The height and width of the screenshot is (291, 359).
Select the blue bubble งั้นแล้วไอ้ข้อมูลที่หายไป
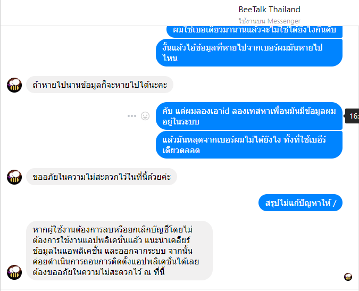[249, 53]
